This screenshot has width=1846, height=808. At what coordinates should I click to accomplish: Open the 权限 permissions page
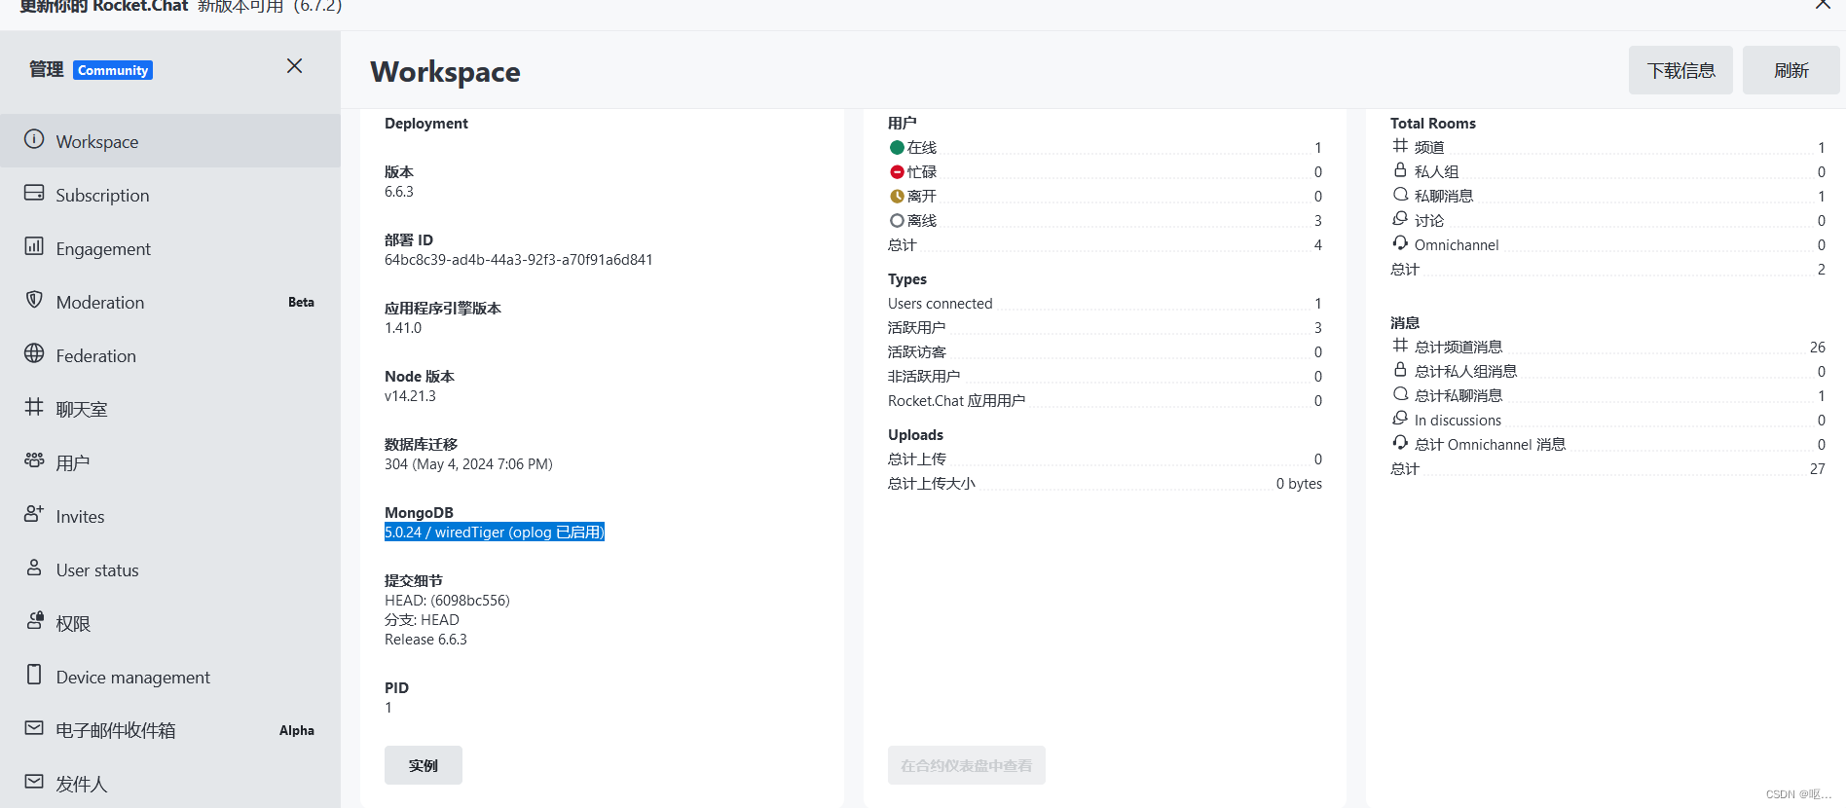click(170, 623)
